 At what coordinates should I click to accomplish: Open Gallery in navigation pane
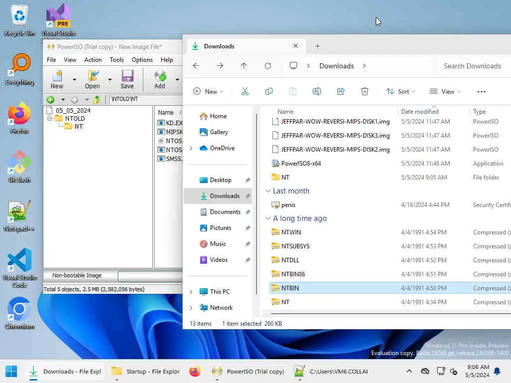point(219,132)
